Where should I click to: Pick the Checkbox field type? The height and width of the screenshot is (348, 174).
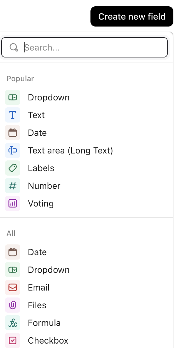(x=86, y=340)
